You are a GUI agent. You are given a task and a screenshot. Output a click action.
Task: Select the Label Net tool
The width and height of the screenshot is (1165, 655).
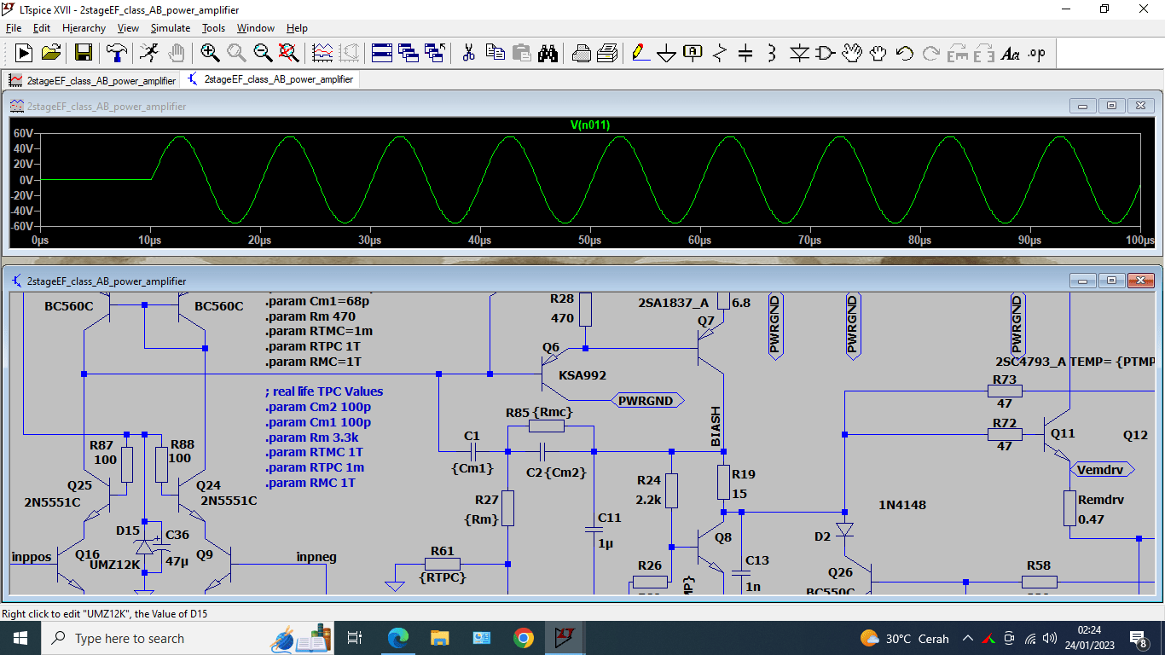pos(693,53)
